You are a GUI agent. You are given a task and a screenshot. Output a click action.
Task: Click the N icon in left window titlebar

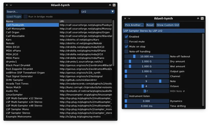point(114,5)
